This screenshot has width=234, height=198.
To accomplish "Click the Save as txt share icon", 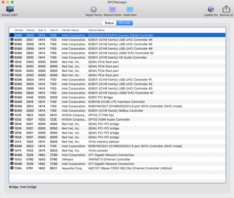I will (x=226, y=9).
